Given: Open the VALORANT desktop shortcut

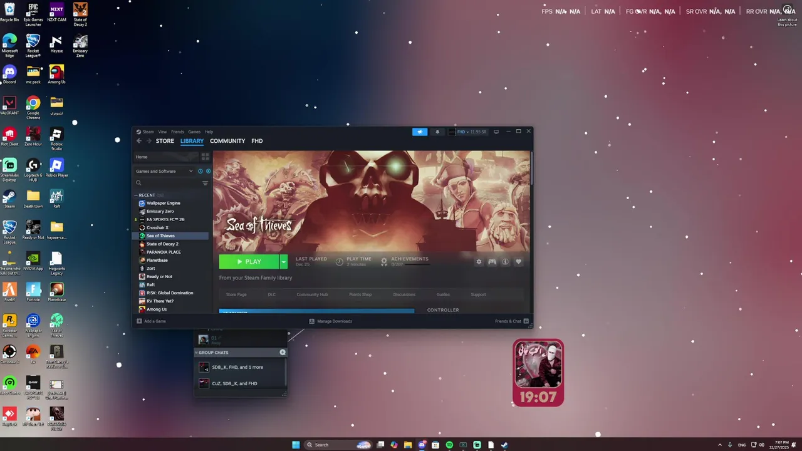Looking at the screenshot, I should [x=9, y=106].
